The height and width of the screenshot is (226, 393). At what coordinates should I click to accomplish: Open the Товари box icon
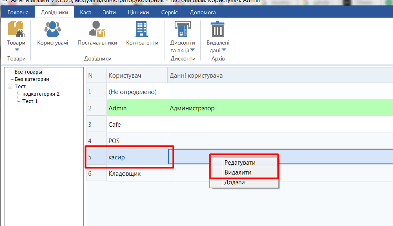[x=16, y=29]
